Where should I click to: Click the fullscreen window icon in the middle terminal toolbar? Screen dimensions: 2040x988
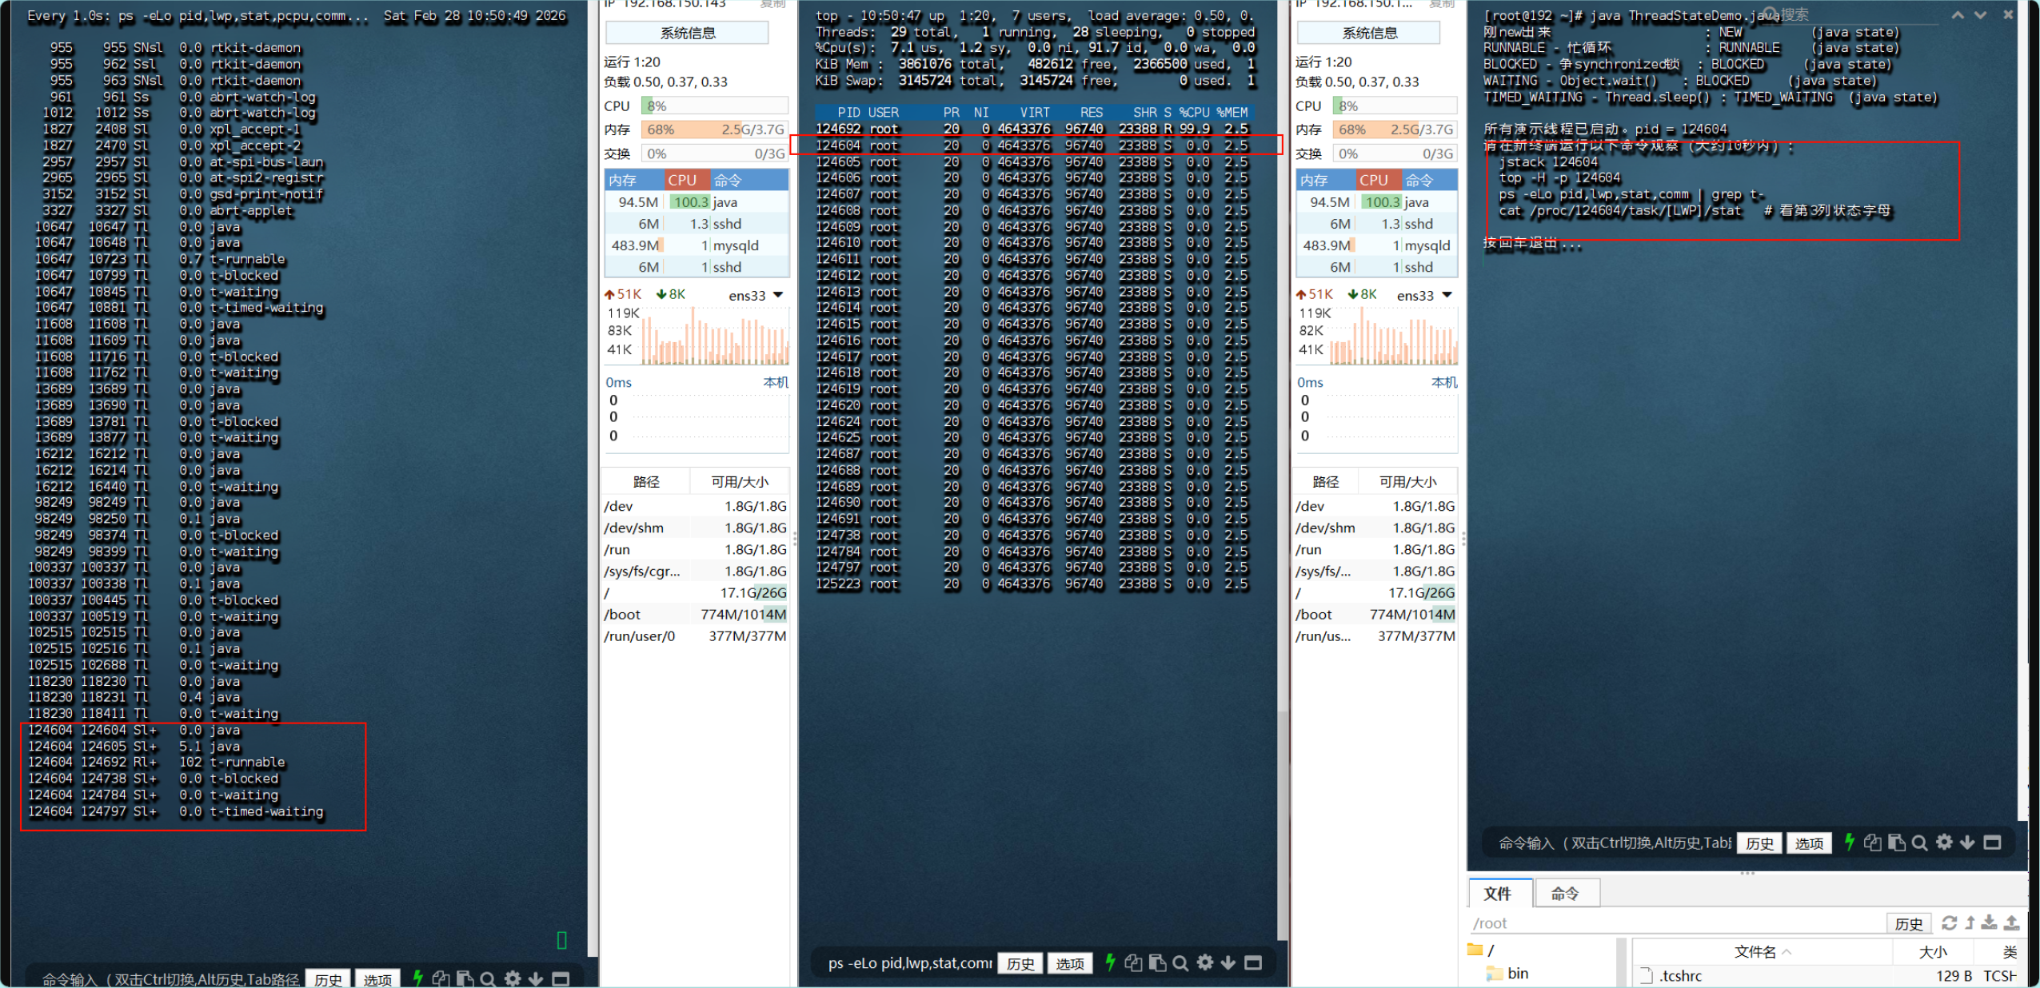click(1253, 962)
